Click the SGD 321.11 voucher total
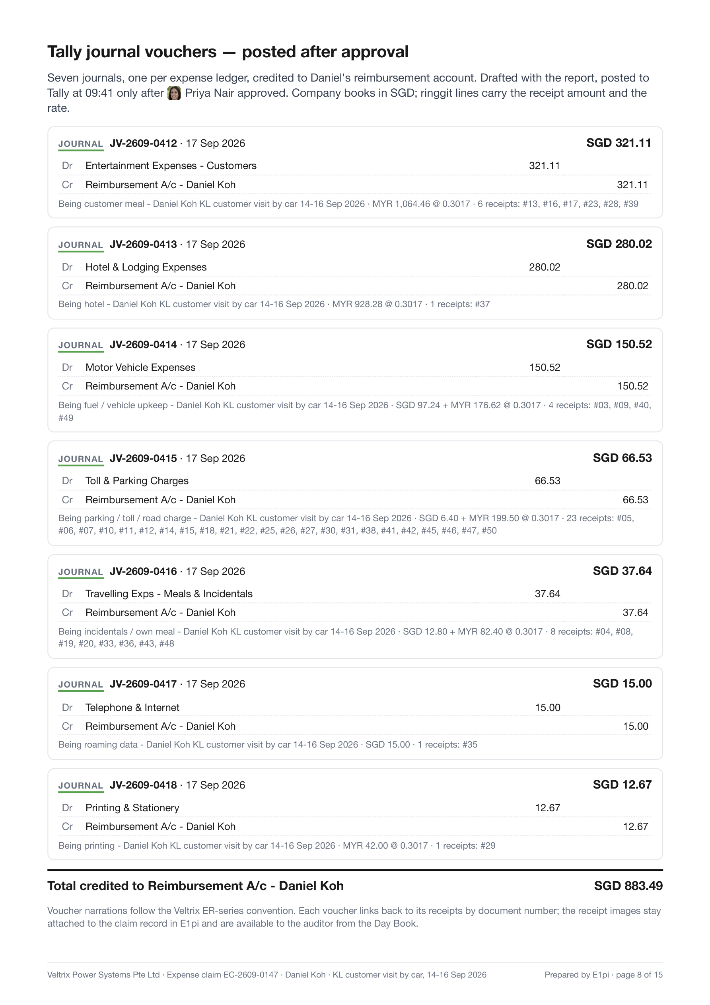Image resolution: width=710 pixels, height=1005 pixels. click(x=619, y=143)
